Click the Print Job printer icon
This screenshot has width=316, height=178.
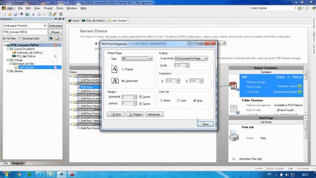pyautogui.click(x=234, y=135)
